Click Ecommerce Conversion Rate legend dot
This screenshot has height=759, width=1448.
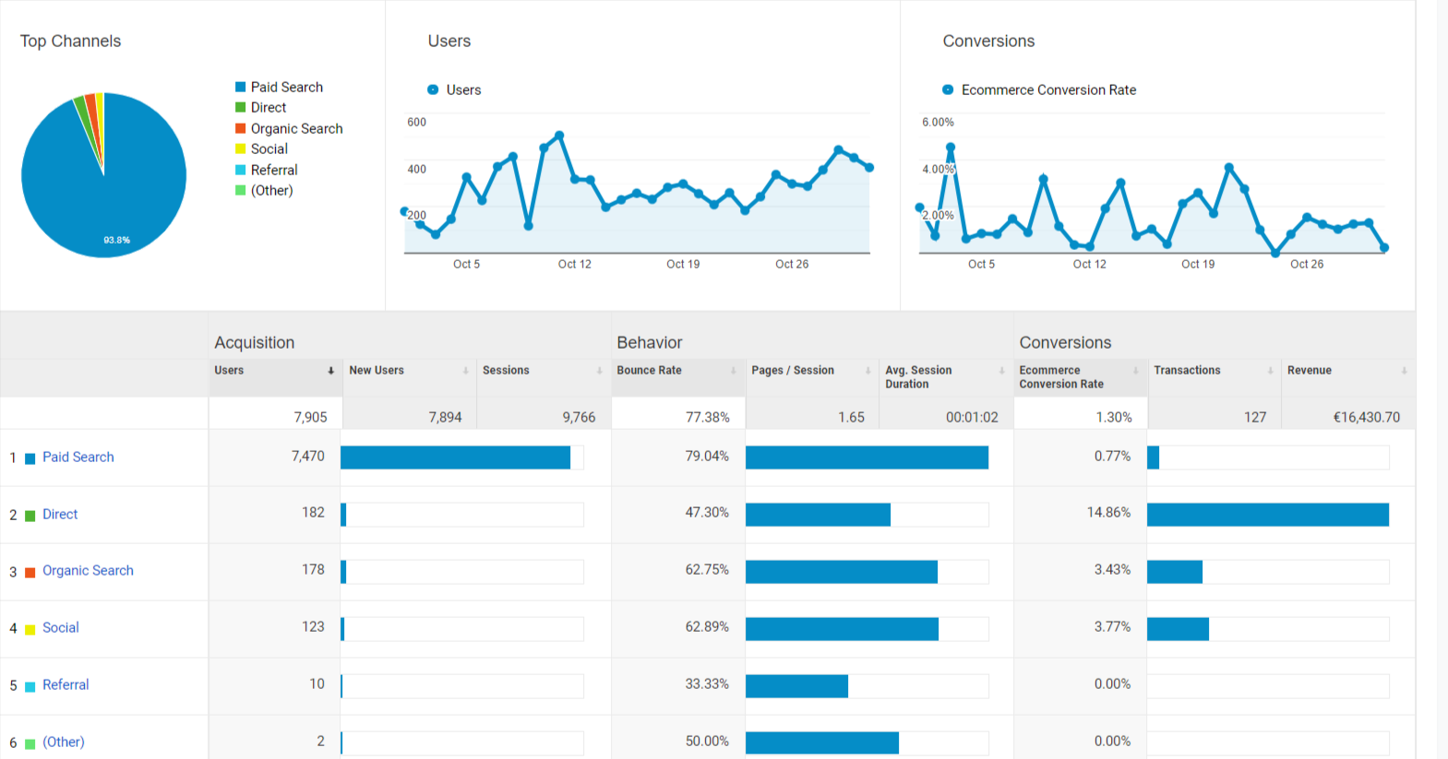point(948,89)
